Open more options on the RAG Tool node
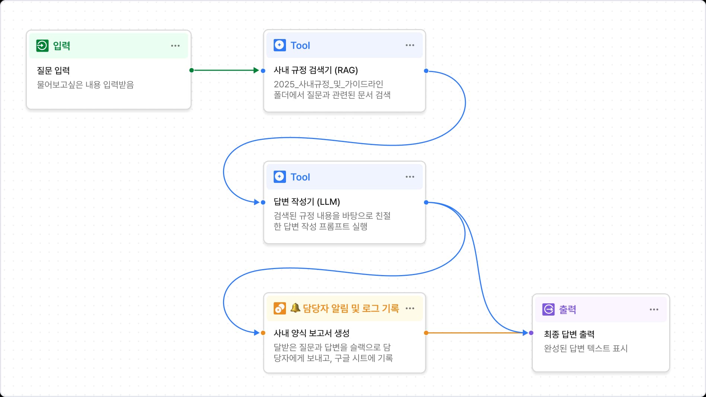 coord(410,45)
